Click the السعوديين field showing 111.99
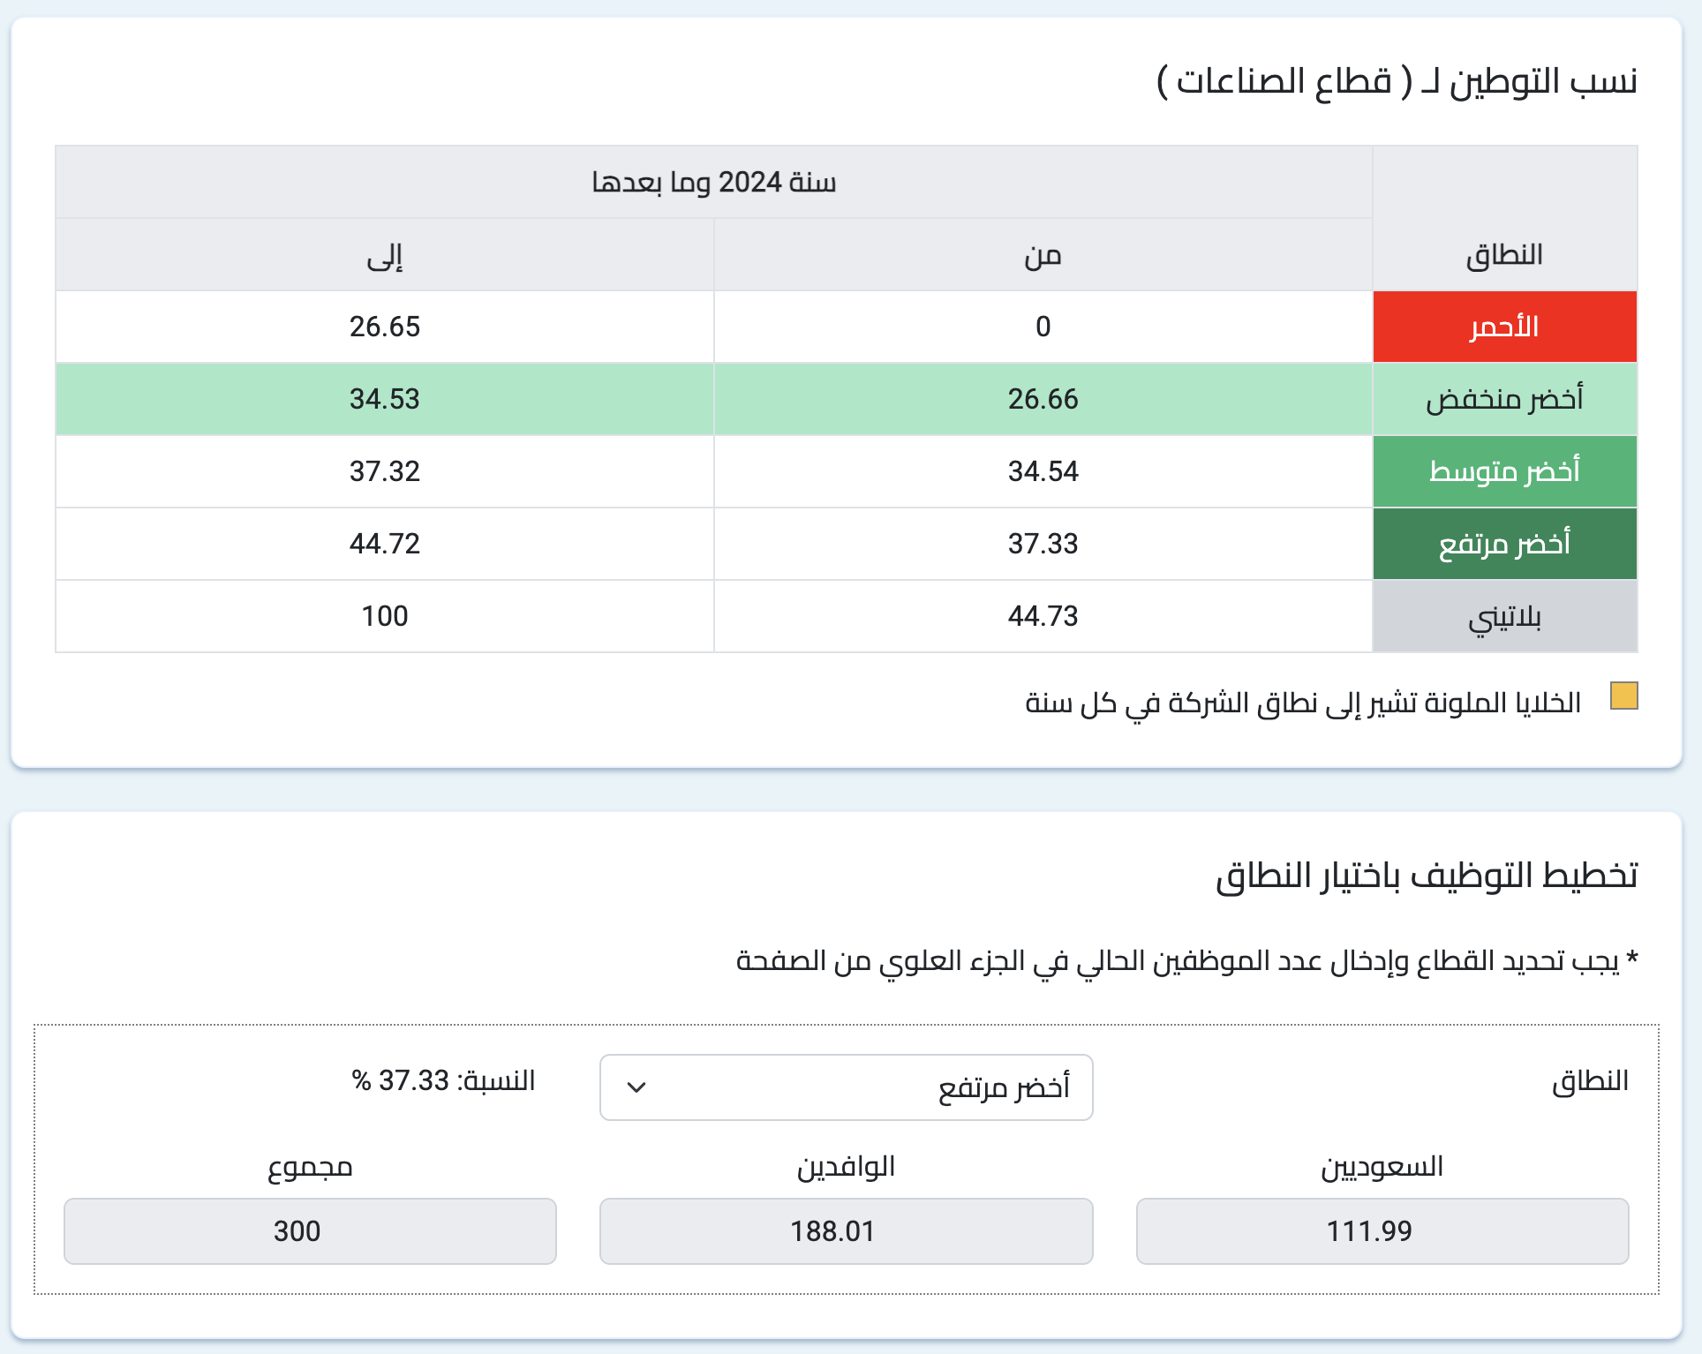 pos(1382,1230)
